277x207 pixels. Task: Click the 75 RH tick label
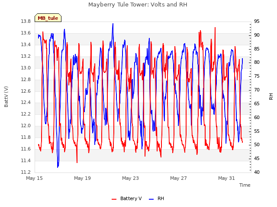(257, 76)
